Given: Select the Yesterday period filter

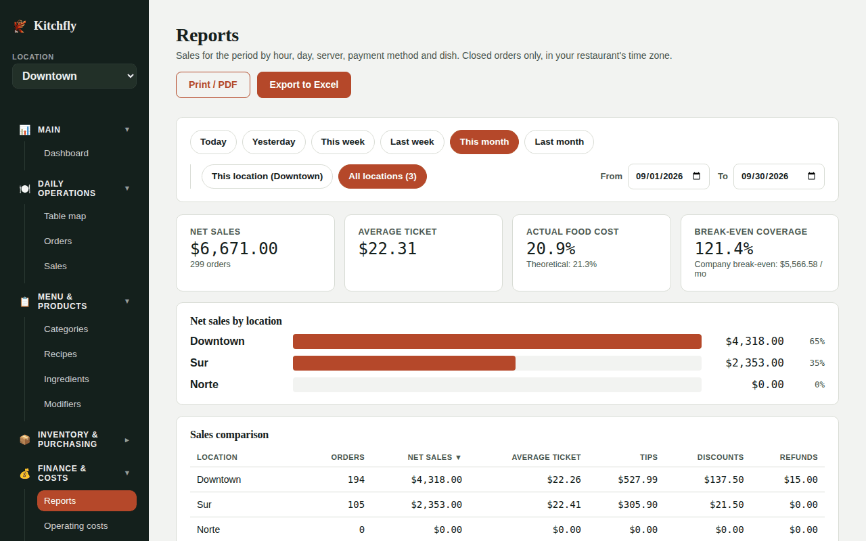Looking at the screenshot, I should [274, 142].
